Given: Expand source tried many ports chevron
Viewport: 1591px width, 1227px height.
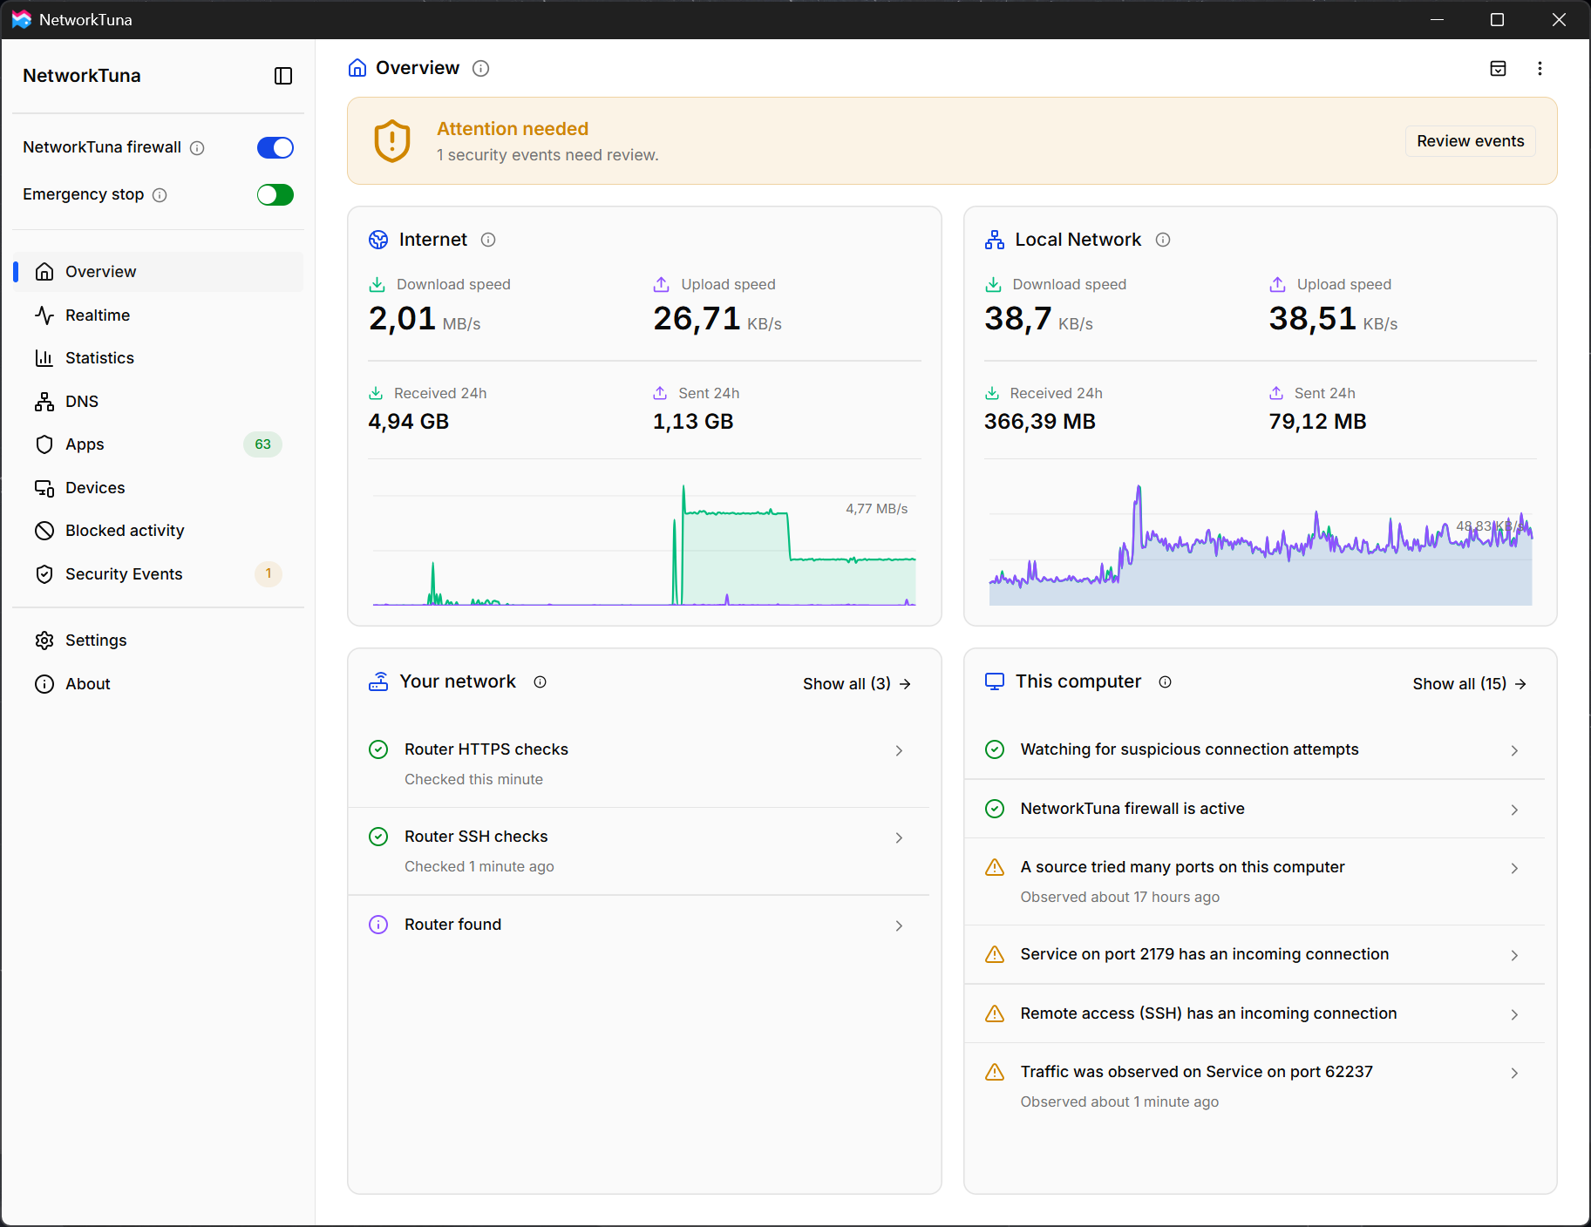Looking at the screenshot, I should click(x=1514, y=868).
